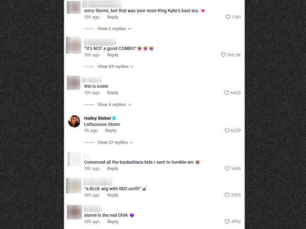Heart the "stormi is the real DIVA" comment
The height and width of the screenshot is (229, 306).
(x=227, y=221)
